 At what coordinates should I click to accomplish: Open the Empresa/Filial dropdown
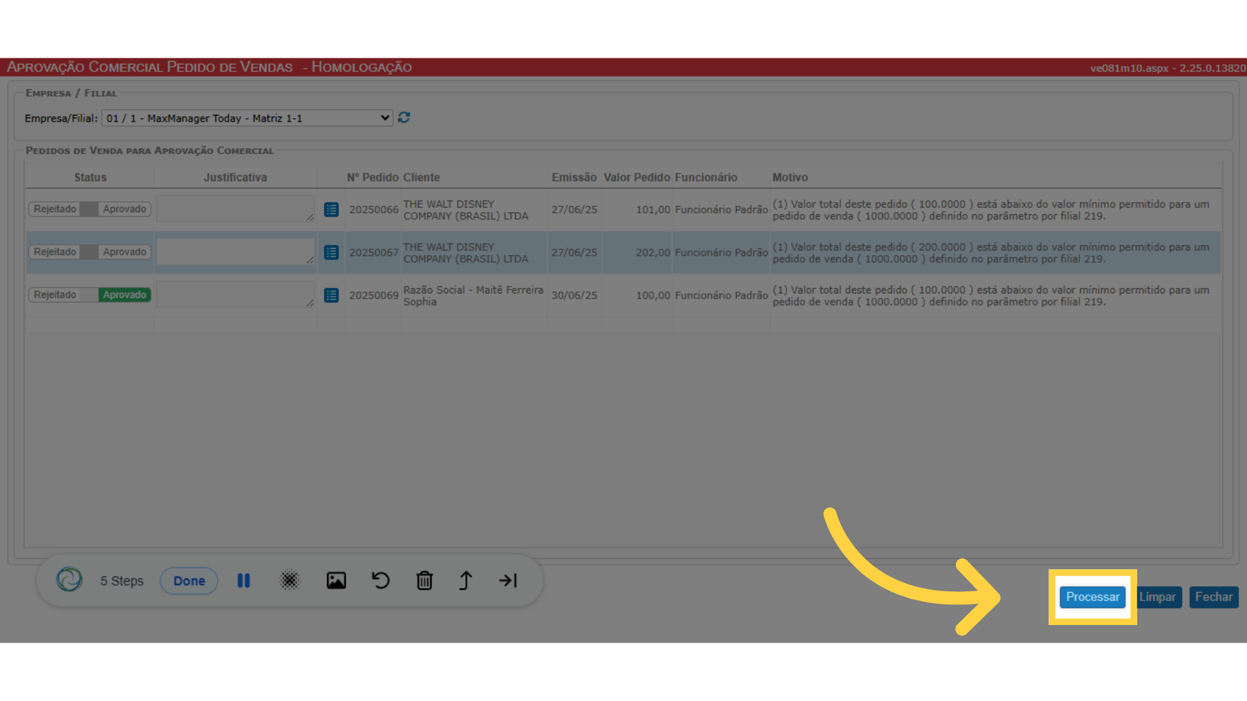tap(247, 118)
